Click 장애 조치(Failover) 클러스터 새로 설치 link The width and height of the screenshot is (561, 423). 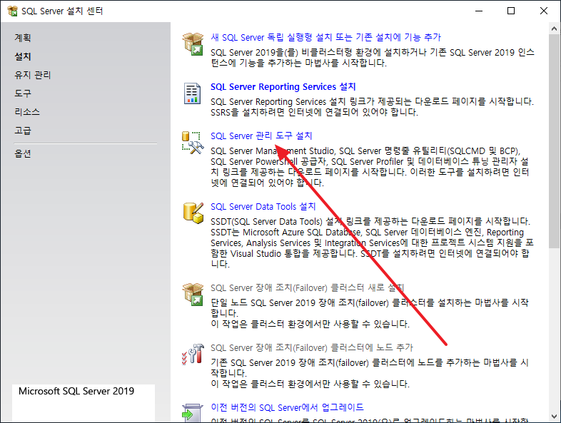pos(307,288)
